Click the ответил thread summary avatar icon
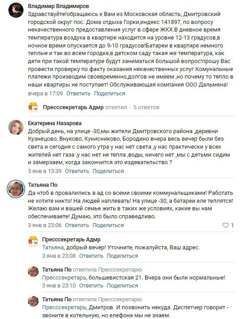Screen dimensions: 243x319 (x=33, y=107)
